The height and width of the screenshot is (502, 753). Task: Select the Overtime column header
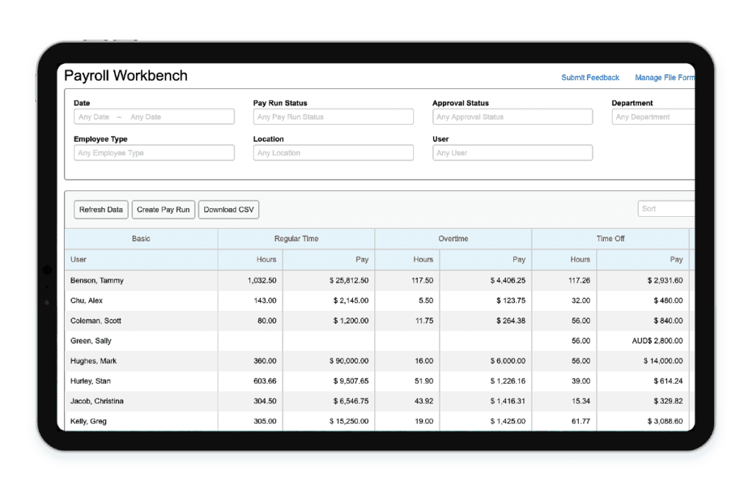[x=452, y=238]
